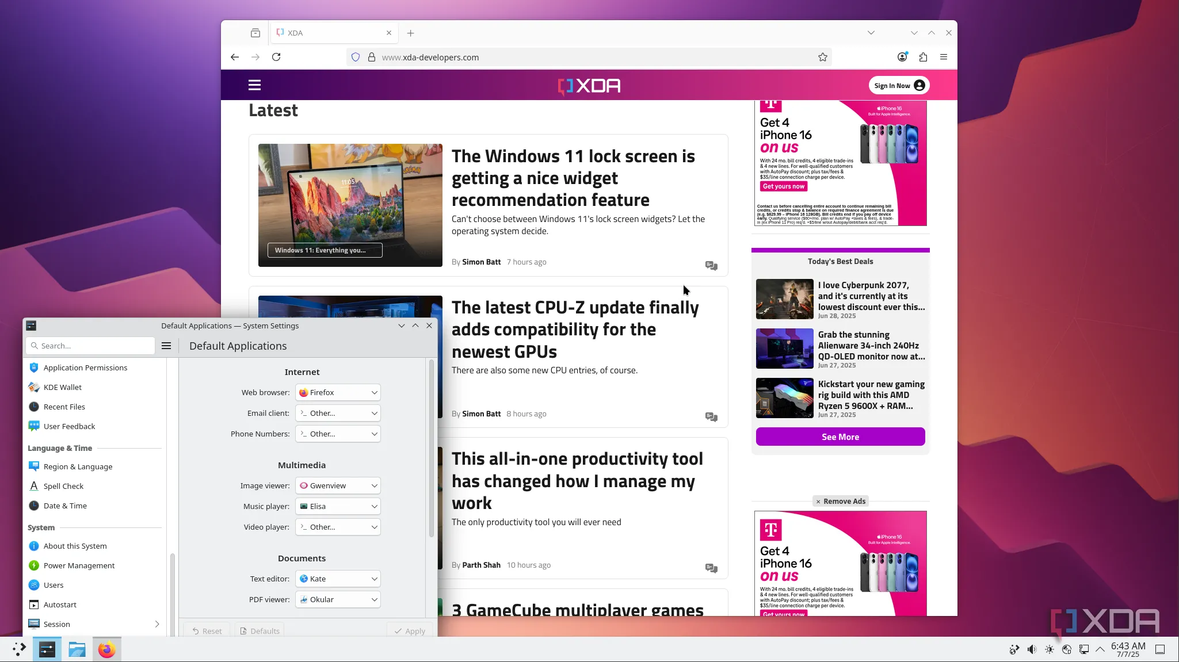The height and width of the screenshot is (662, 1179).
Task: Click the Sign In Now button
Action: (x=898, y=86)
